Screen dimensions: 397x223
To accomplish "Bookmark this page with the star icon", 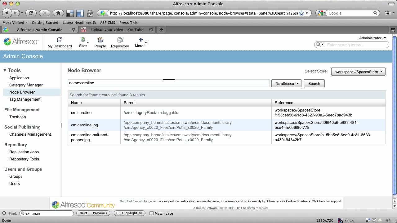I will click(x=301, y=13).
